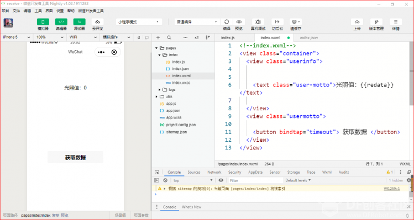Open the WiFi network dropdown

tap(83, 37)
